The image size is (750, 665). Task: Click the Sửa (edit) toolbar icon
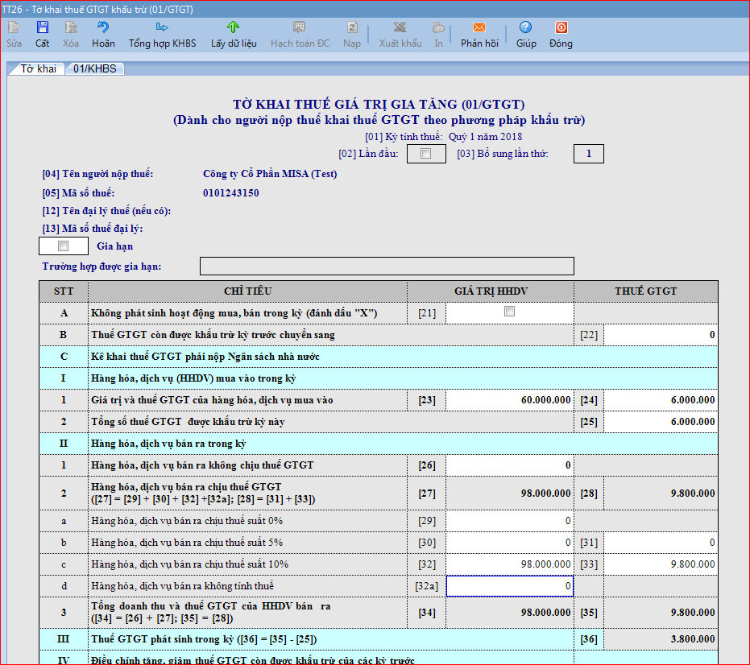pos(14,27)
